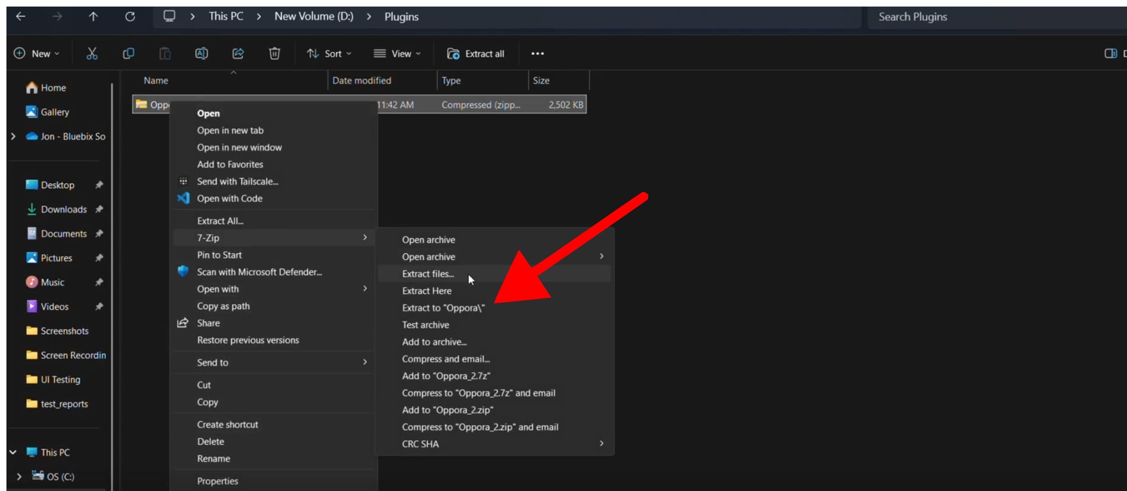1127x491 pixels.
Task: Unpin Music via its pin icon
Action: pyautogui.click(x=99, y=282)
